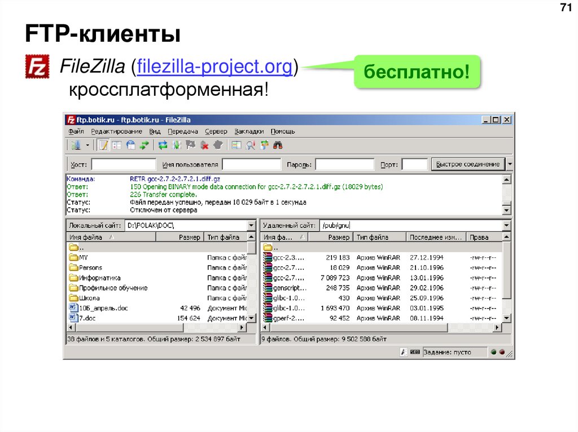Click the blue Refresh file lists icon
578x432 pixels.
(x=163, y=145)
